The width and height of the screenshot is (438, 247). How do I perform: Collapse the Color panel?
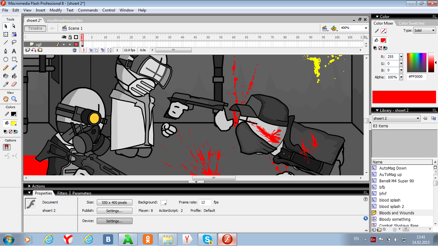[377, 17]
